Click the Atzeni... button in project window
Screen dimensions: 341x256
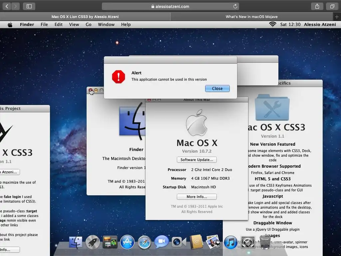[x=10, y=172]
